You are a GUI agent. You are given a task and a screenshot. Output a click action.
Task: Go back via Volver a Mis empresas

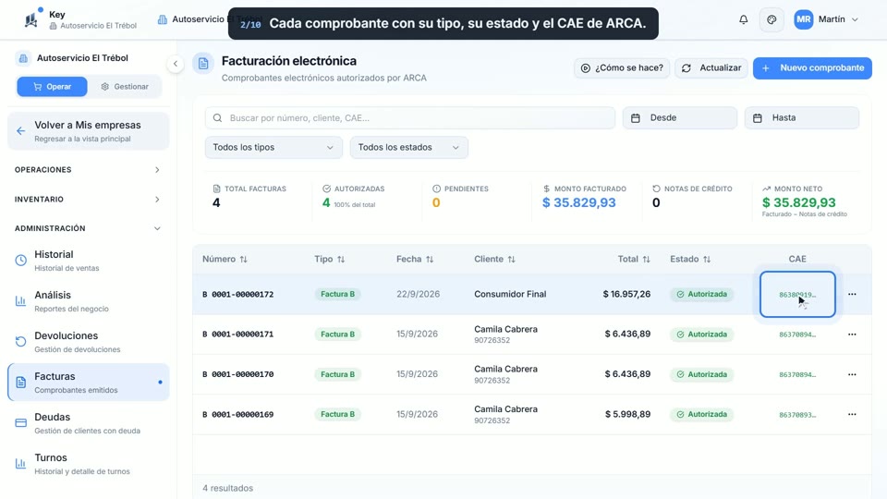click(89, 131)
